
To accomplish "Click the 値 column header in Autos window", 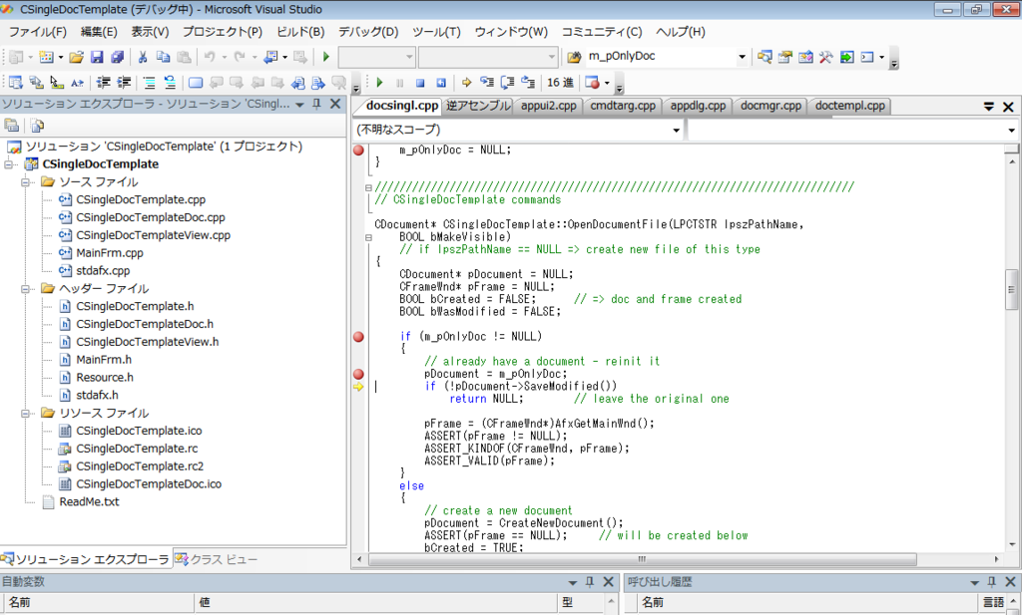I will pos(376,603).
